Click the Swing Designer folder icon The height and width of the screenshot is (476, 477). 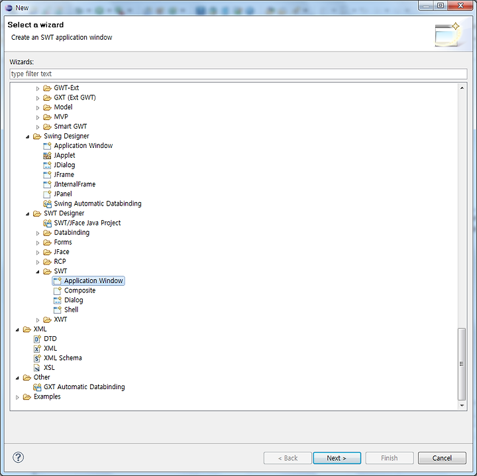[x=37, y=137]
